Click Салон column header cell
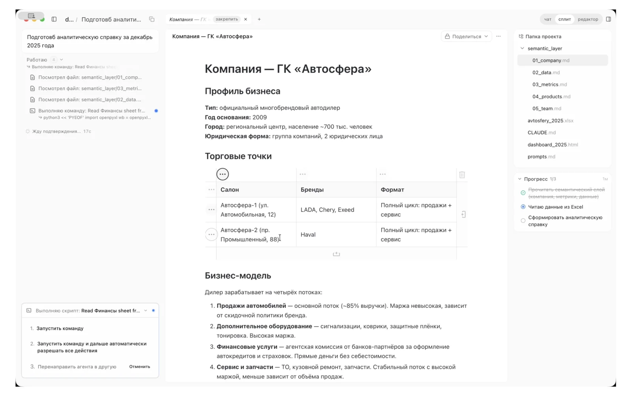 [256, 190]
